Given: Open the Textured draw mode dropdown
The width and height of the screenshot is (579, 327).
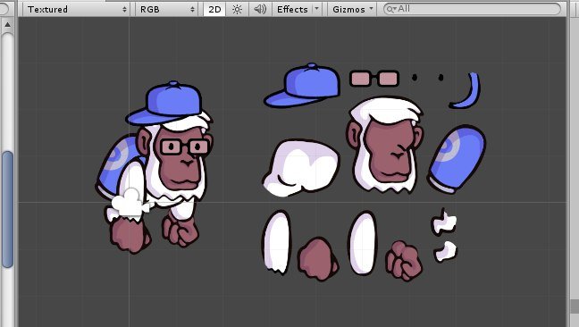Looking at the screenshot, I should 76,9.
